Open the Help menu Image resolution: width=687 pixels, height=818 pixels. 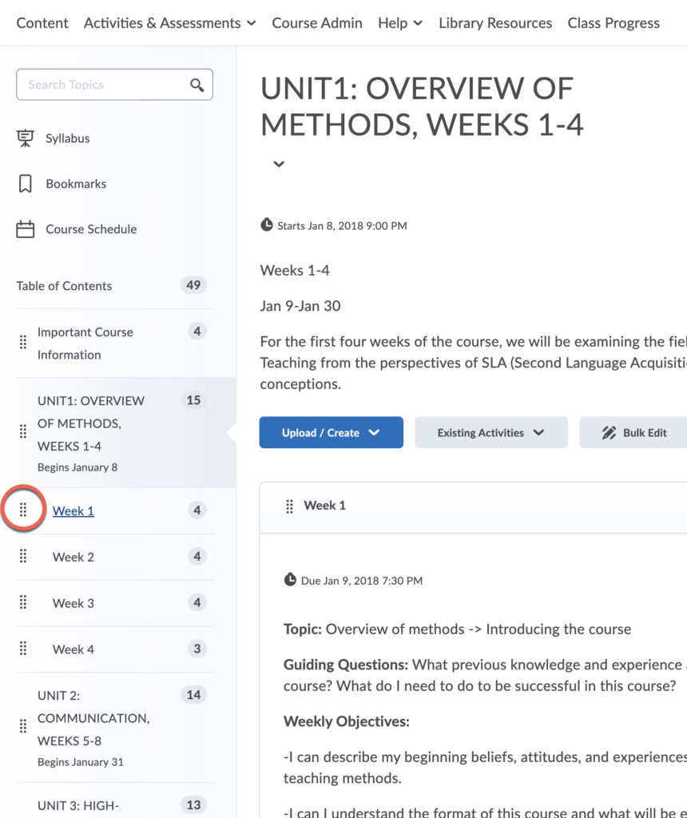(399, 23)
